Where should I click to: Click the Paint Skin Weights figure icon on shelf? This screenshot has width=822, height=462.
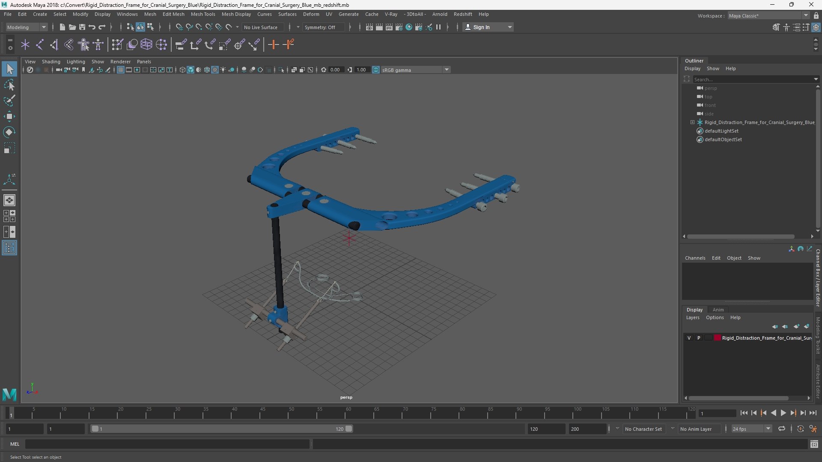click(84, 44)
